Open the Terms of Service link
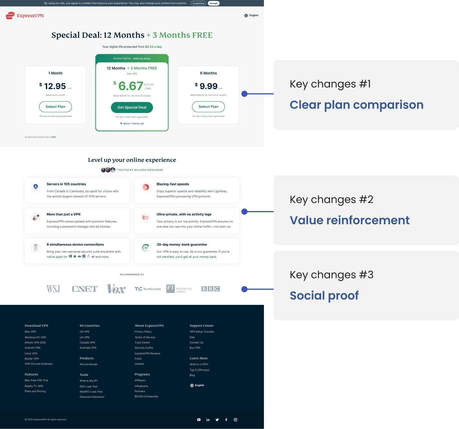Screen dimensions: 459x429 [145, 337]
